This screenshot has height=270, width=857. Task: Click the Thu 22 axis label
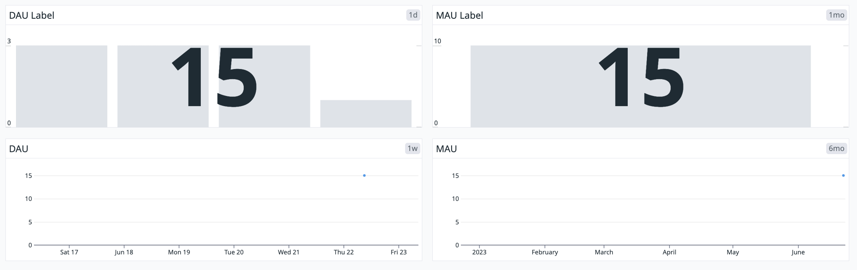(344, 252)
